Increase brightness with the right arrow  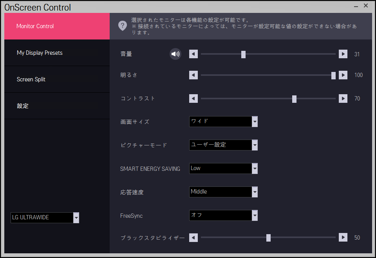pos(343,75)
